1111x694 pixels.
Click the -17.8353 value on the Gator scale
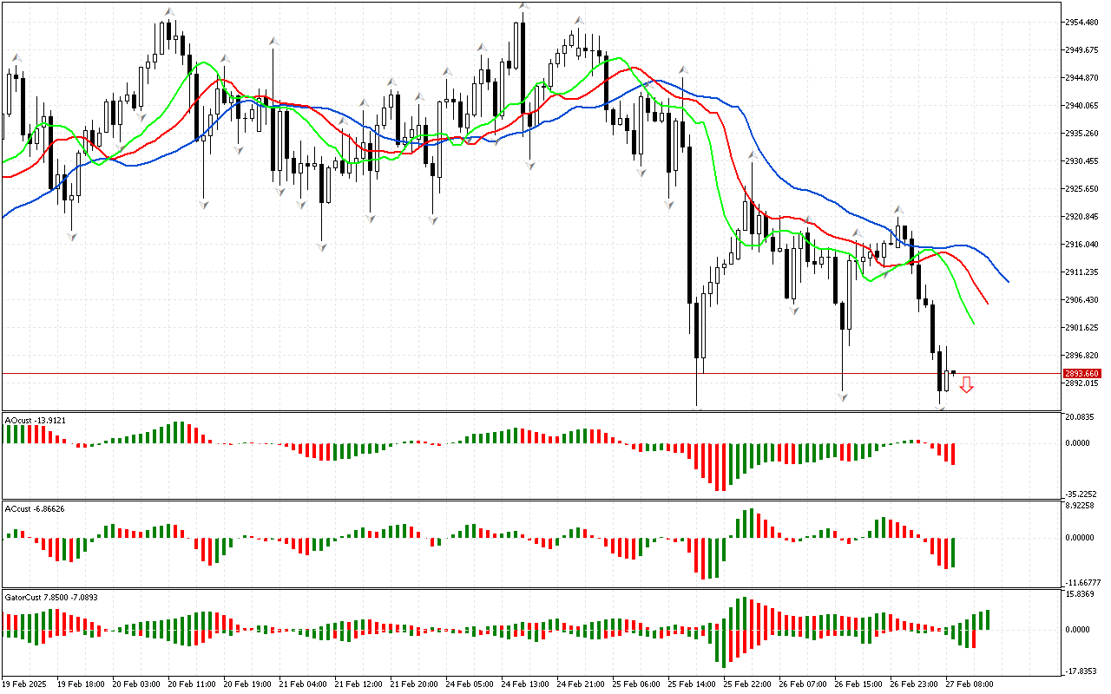(1082, 671)
